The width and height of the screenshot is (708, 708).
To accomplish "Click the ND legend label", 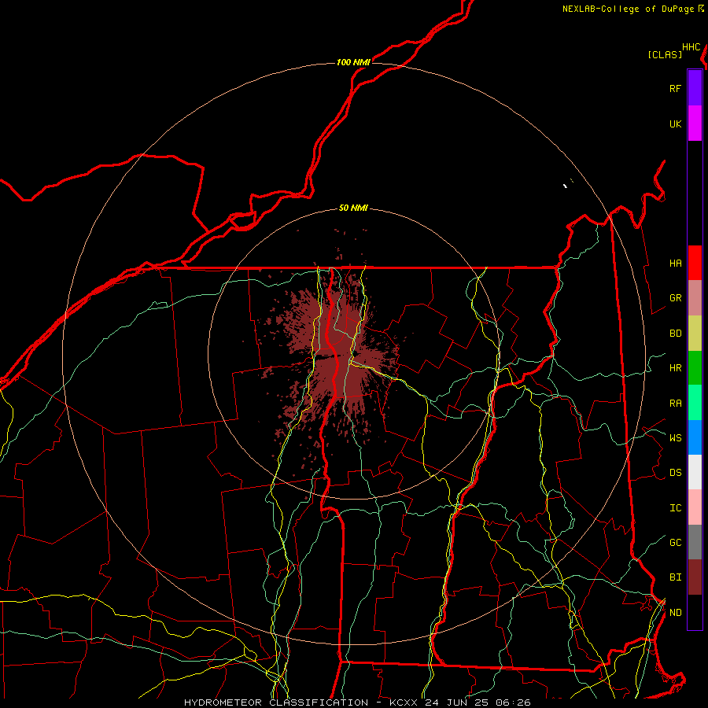I will click(x=675, y=613).
